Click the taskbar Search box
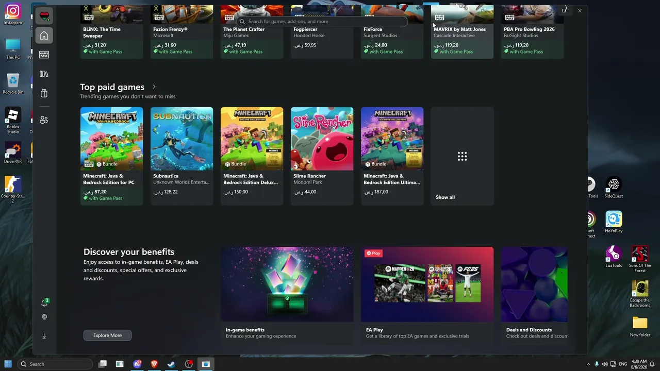The width and height of the screenshot is (660, 371). (x=55, y=364)
